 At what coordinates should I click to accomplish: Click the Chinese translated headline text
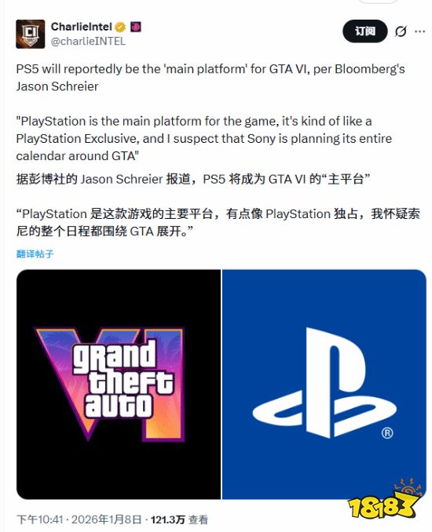click(x=193, y=179)
